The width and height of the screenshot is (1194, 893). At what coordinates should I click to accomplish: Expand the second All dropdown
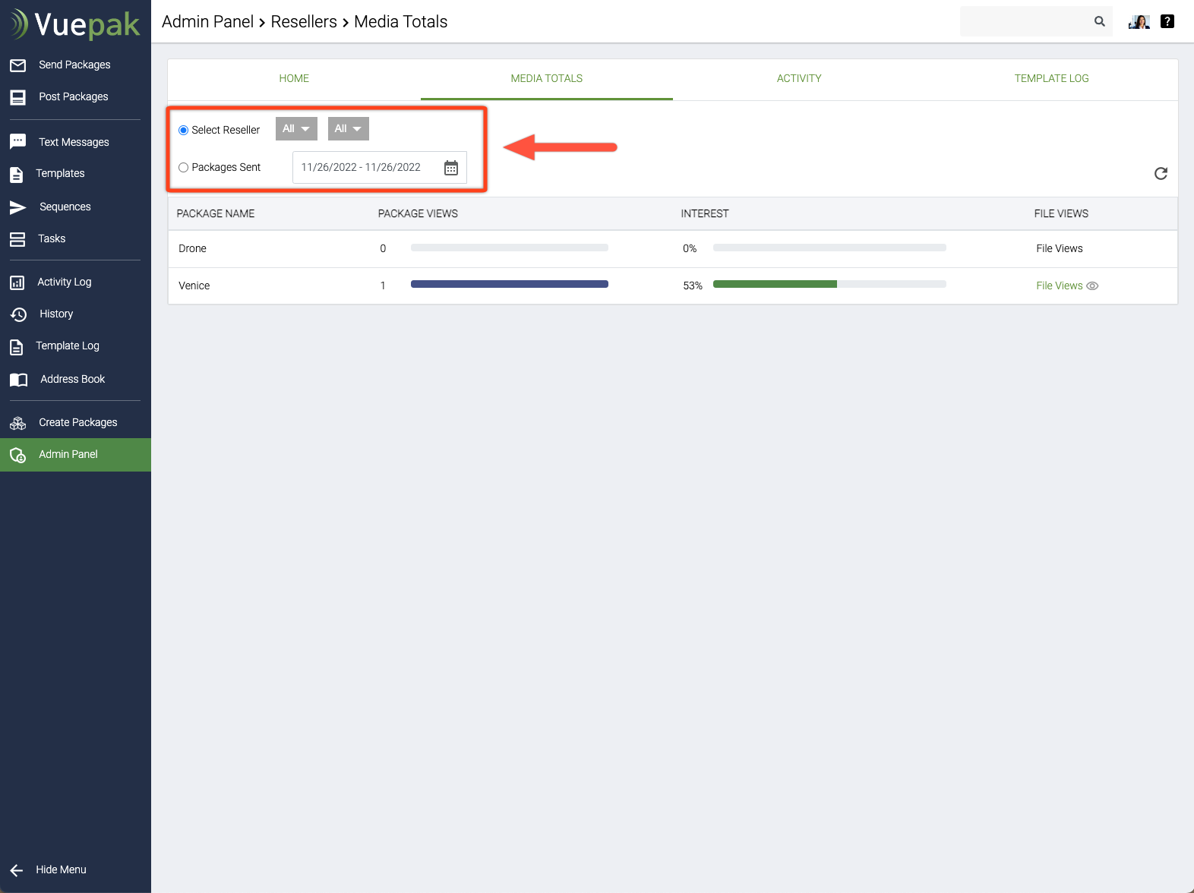click(x=348, y=129)
